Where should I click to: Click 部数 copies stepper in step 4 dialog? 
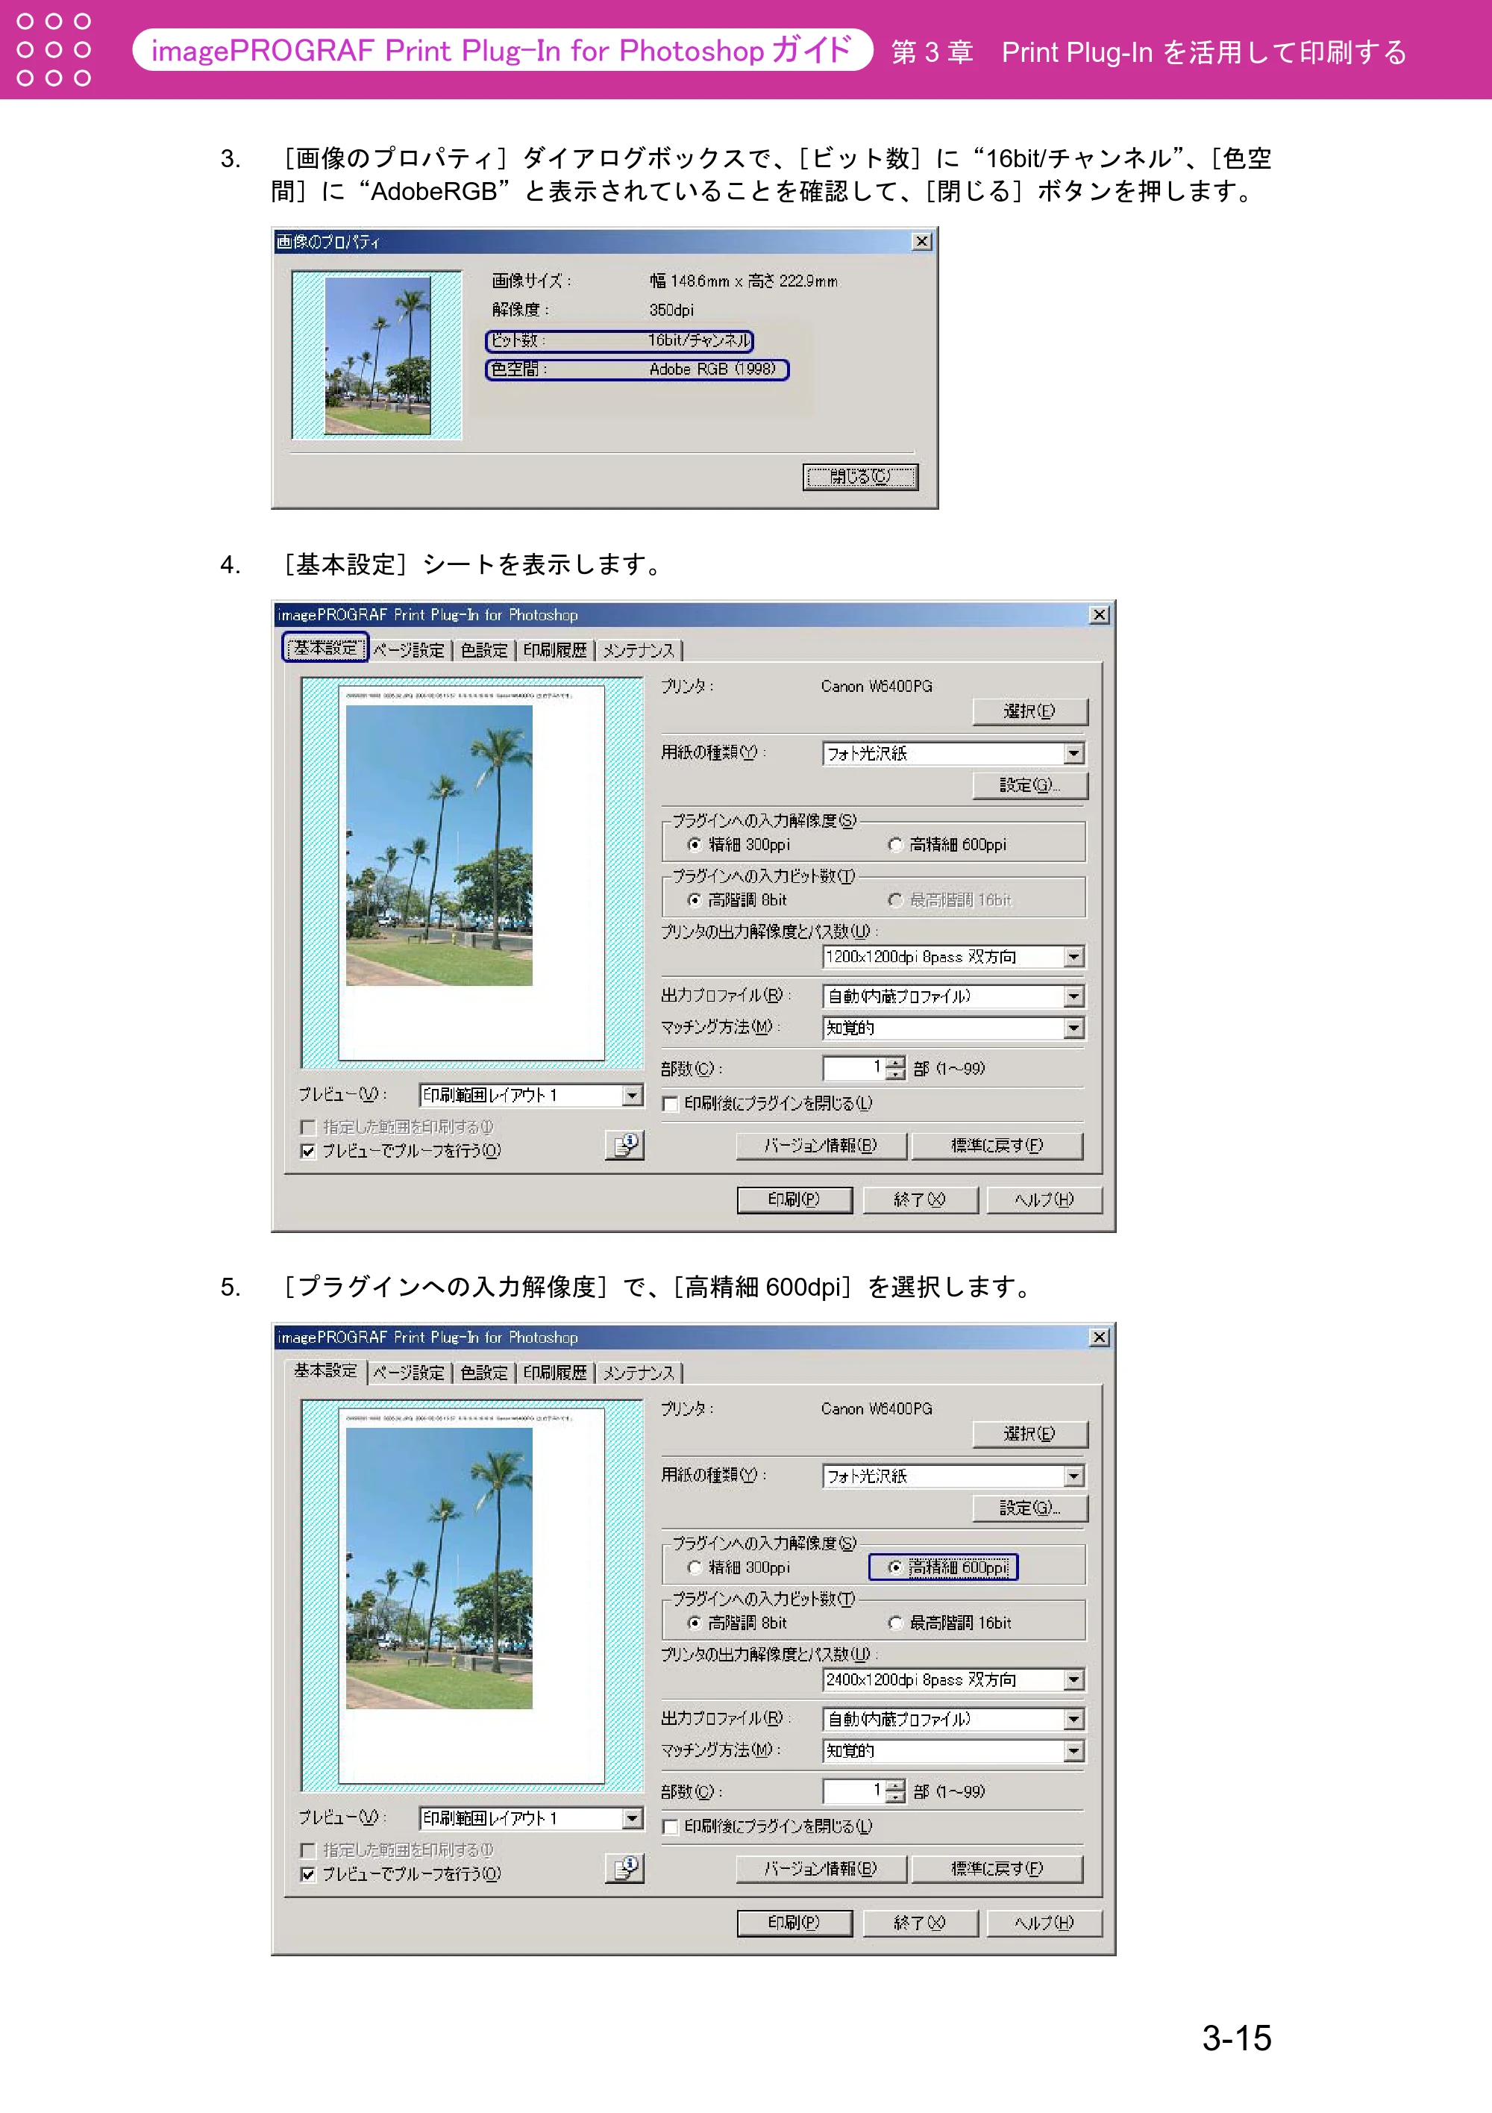896,1069
